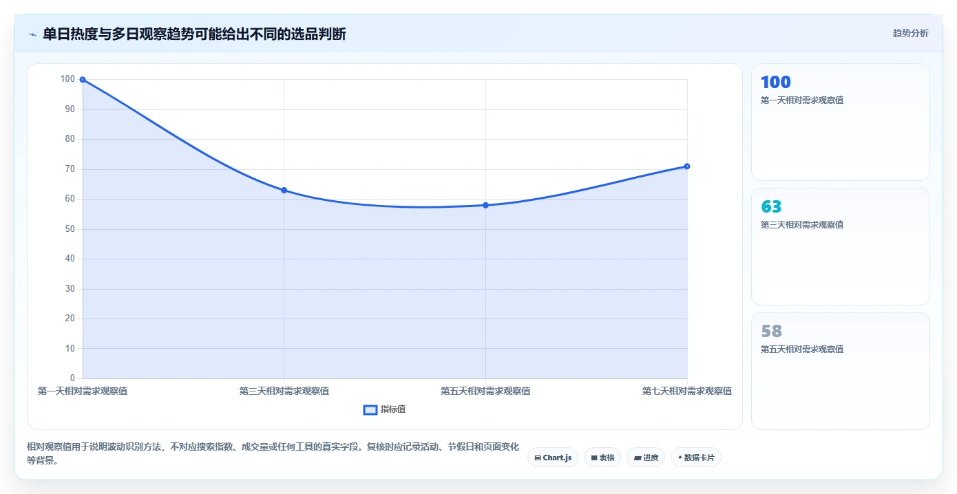The width and height of the screenshot is (957, 494).
Task: Click y-axis tick label 80
Action: (x=70, y=139)
